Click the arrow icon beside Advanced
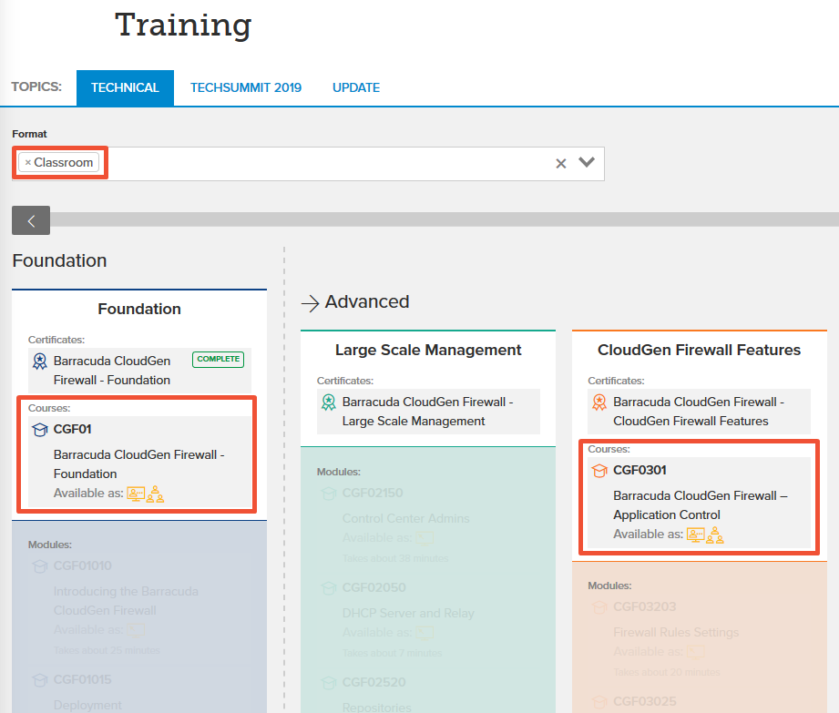 (x=311, y=302)
